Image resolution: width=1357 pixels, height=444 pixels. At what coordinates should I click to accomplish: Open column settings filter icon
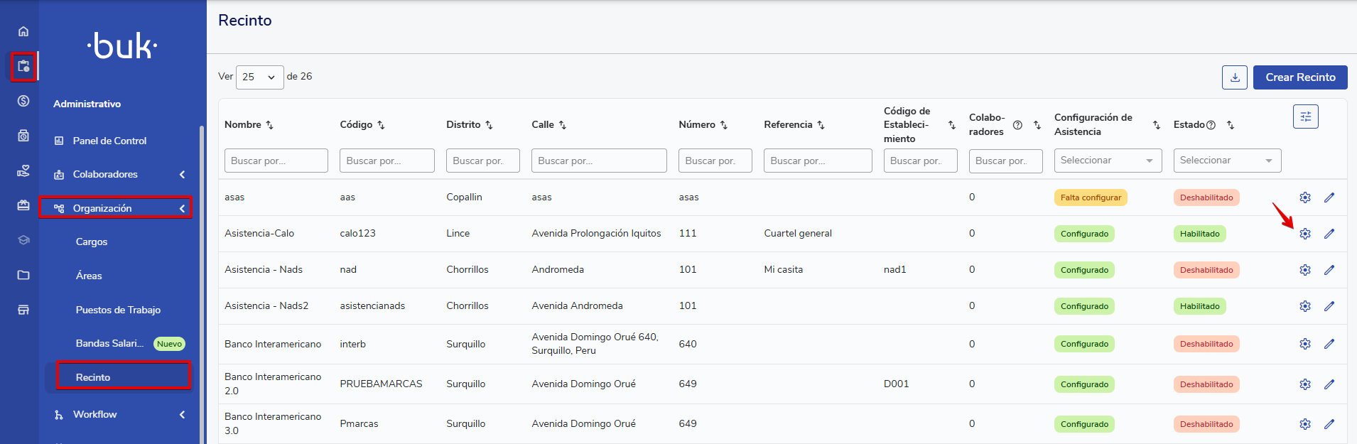[1305, 117]
